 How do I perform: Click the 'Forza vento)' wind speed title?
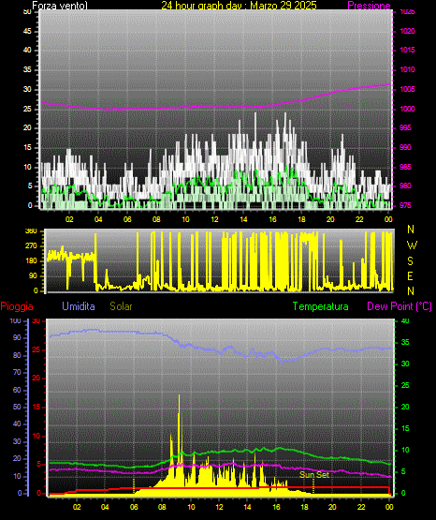60,6
